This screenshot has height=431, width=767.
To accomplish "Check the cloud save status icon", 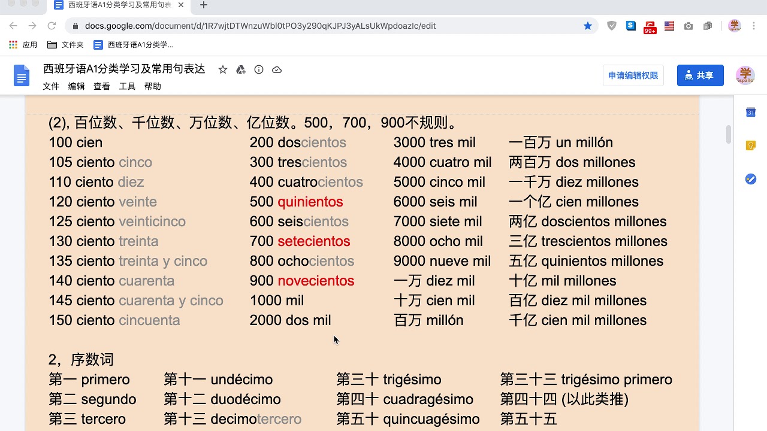I will pos(277,69).
